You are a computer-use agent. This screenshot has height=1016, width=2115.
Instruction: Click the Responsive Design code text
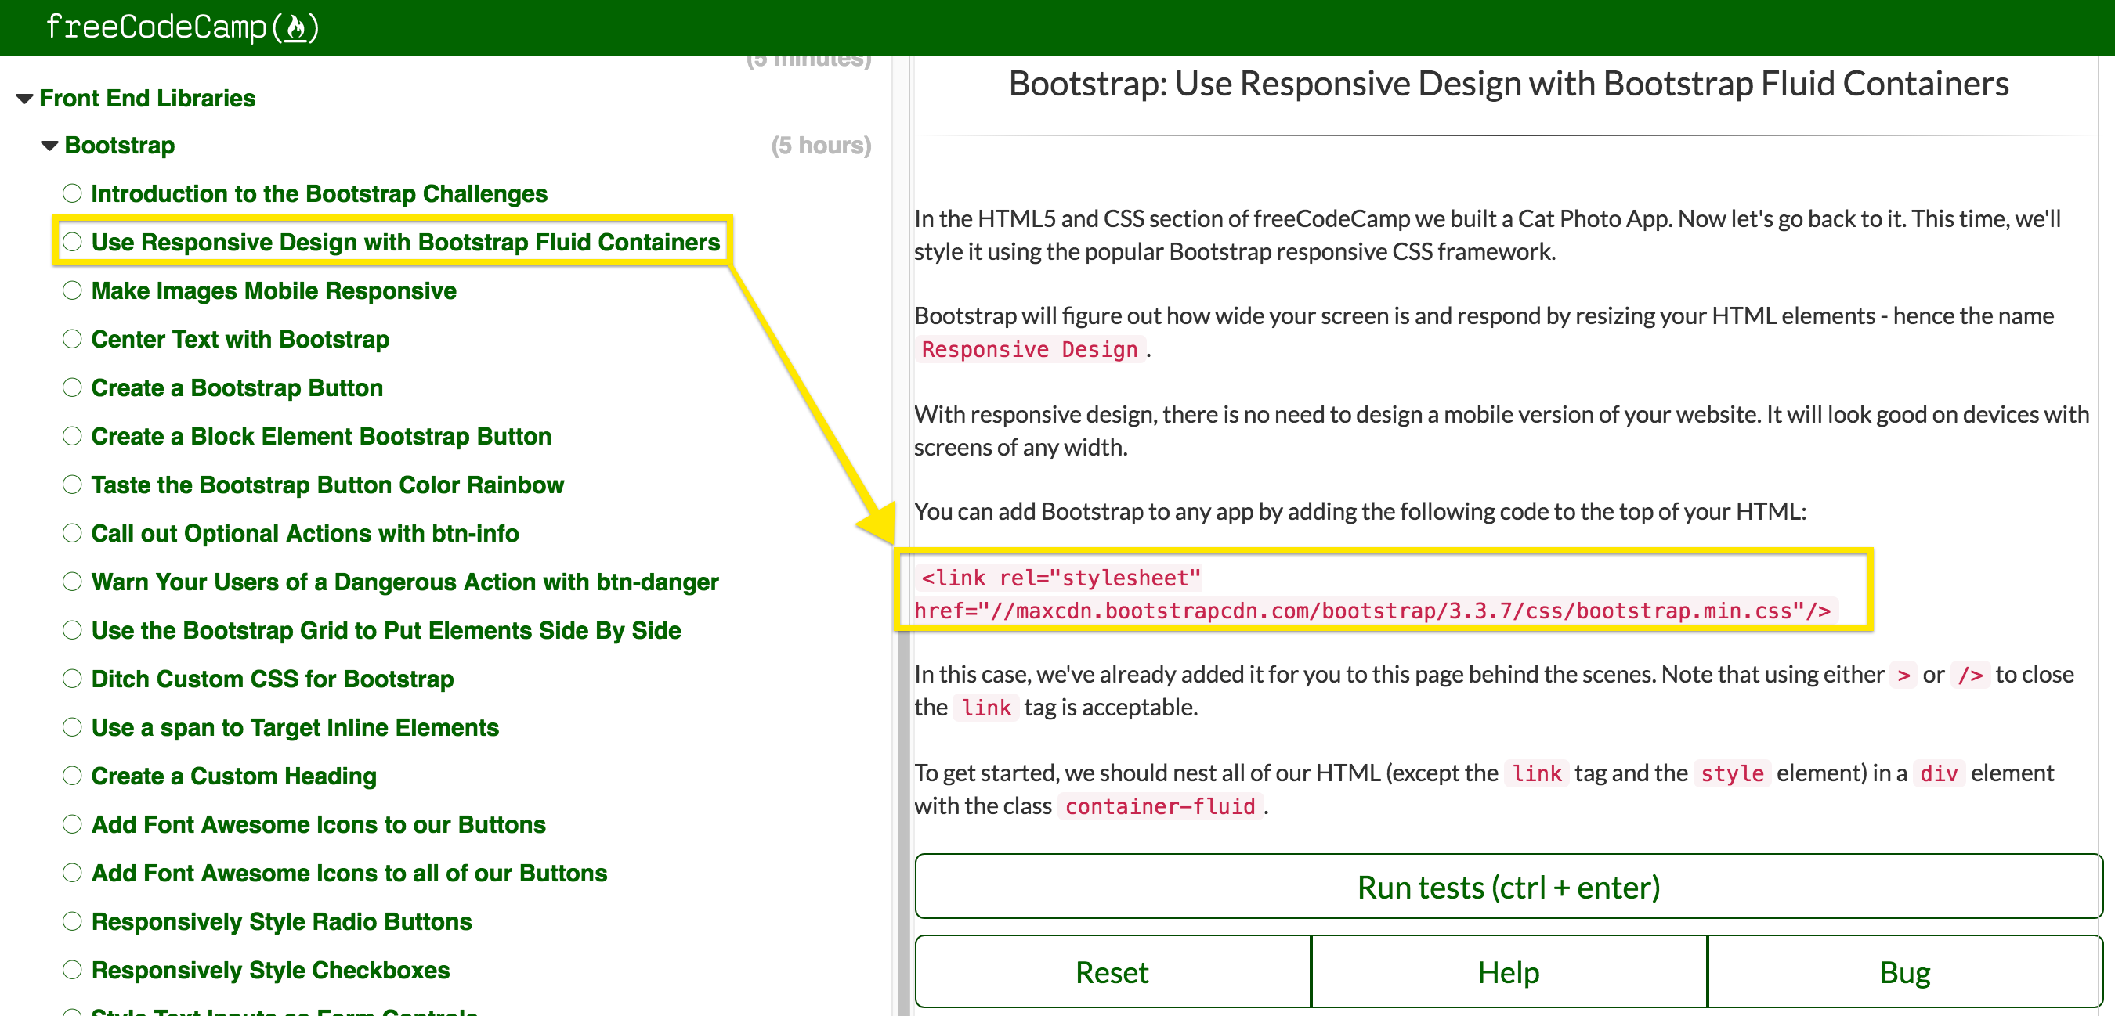click(x=1029, y=350)
